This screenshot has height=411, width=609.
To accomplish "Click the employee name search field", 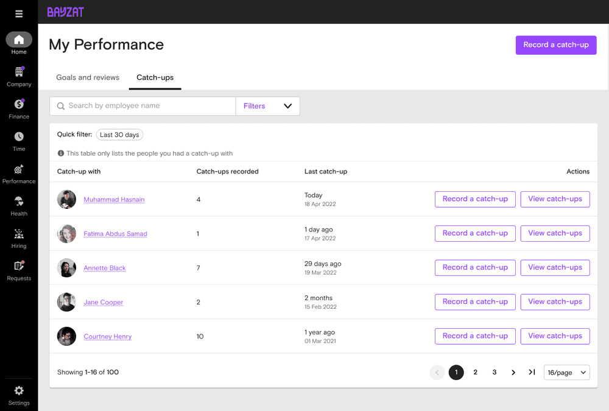I will pyautogui.click(x=142, y=105).
